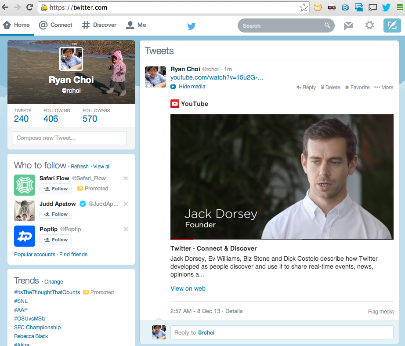This screenshot has height=346, width=405.
Task: Click the browser forward arrow
Action: pyautogui.click(x=17, y=7)
